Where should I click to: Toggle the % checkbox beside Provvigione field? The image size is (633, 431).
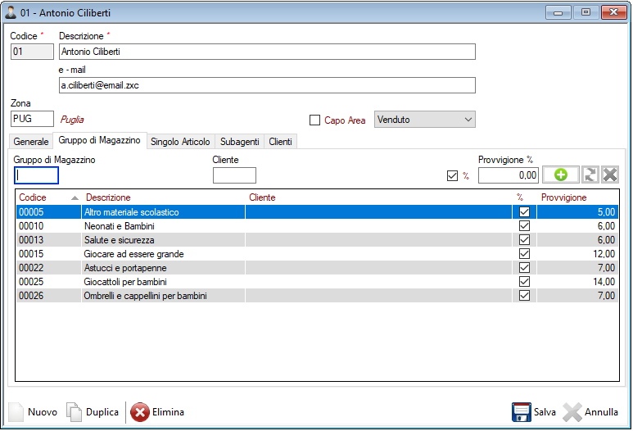click(x=453, y=175)
